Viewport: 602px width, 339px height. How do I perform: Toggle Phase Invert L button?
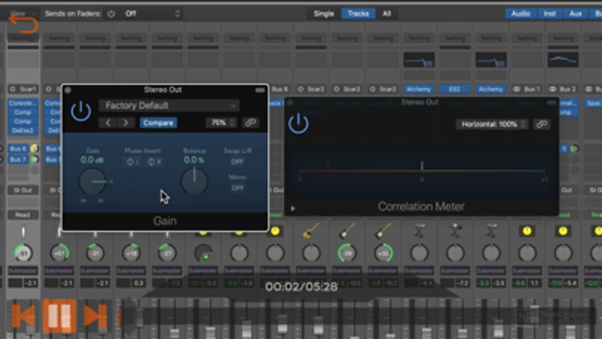coord(133,162)
